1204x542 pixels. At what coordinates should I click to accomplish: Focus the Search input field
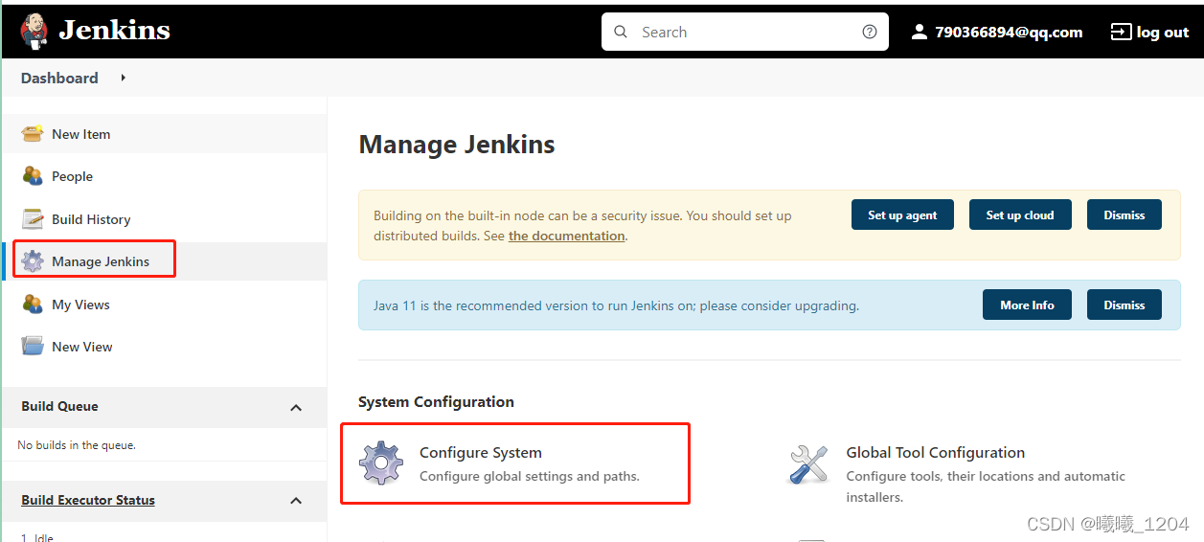[745, 32]
